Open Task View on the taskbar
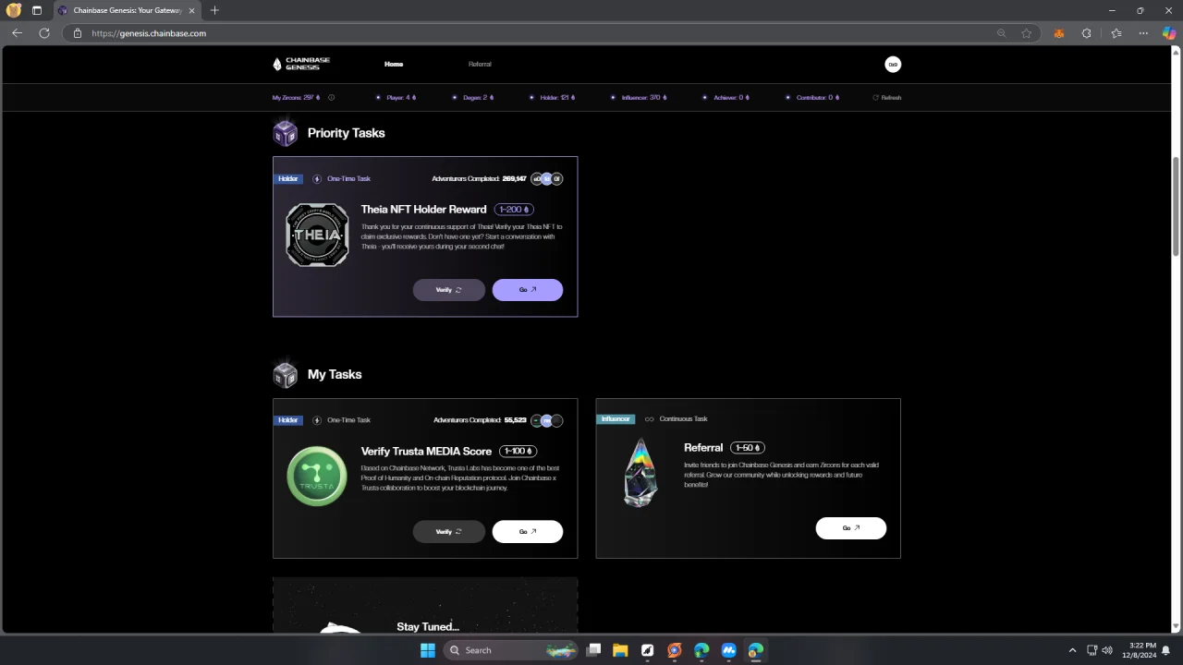The height and width of the screenshot is (665, 1183). (x=594, y=650)
